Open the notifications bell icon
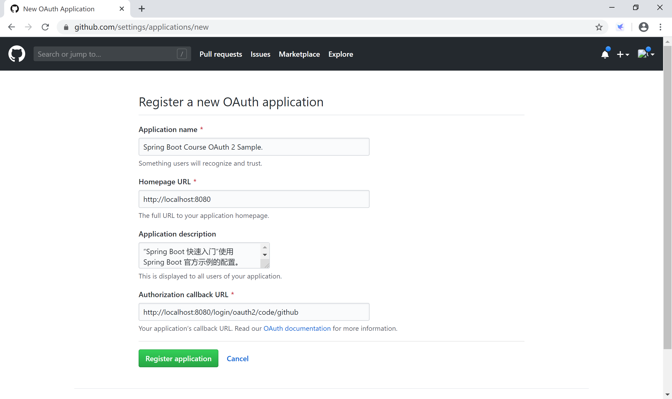The height and width of the screenshot is (399, 672). 605,54
